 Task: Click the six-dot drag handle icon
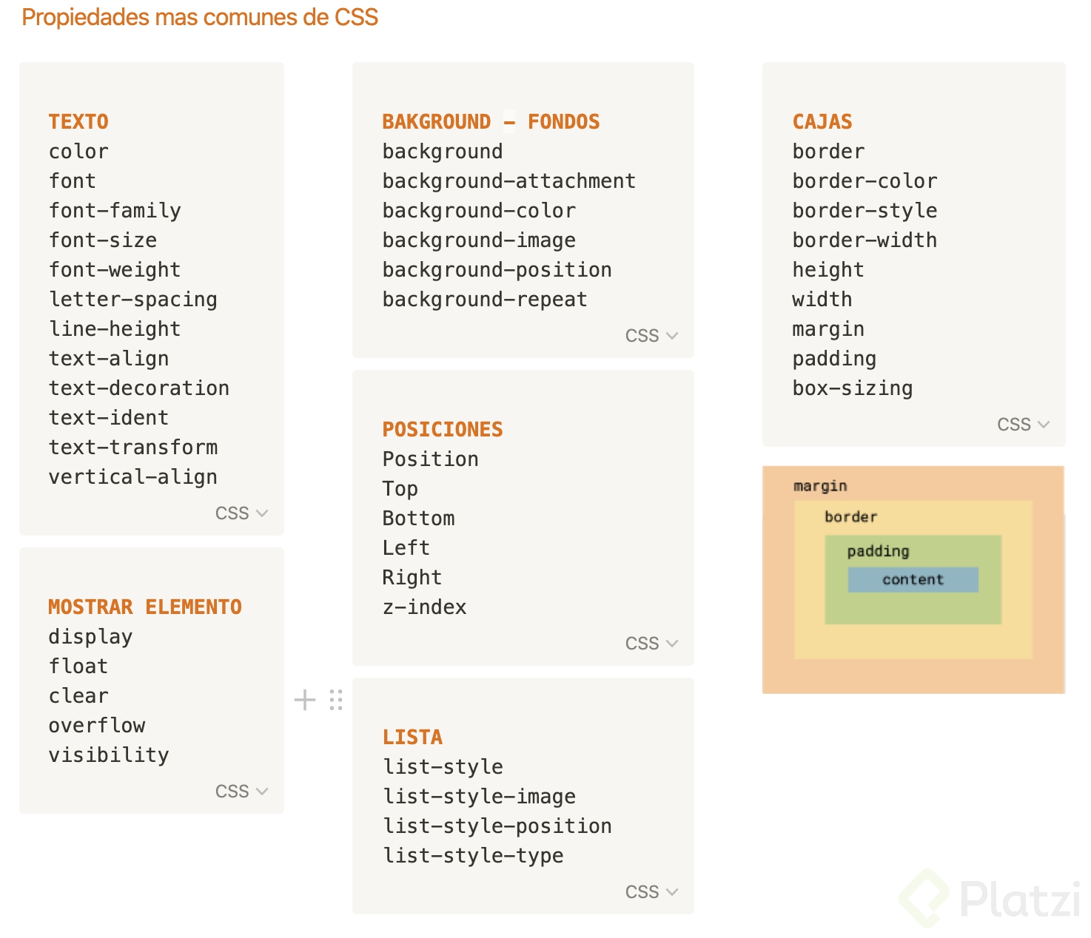tap(336, 700)
